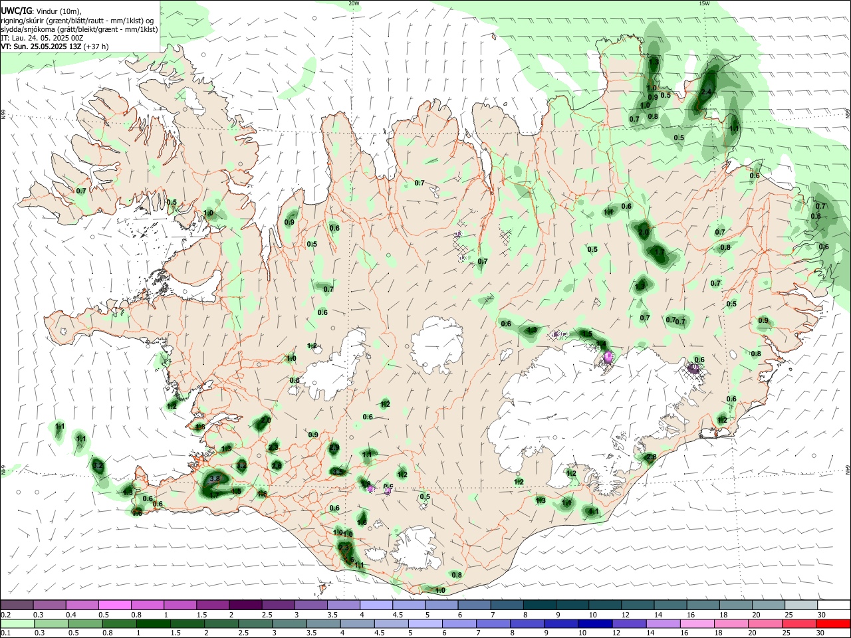Click the '2.8' precipitation value on southeast coast
The width and height of the screenshot is (851, 638).
coord(652,457)
